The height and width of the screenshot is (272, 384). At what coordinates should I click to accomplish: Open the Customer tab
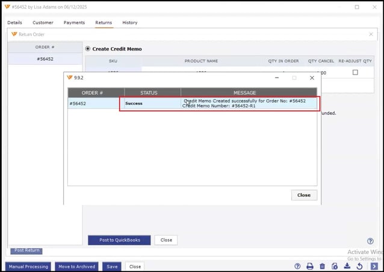(x=43, y=23)
